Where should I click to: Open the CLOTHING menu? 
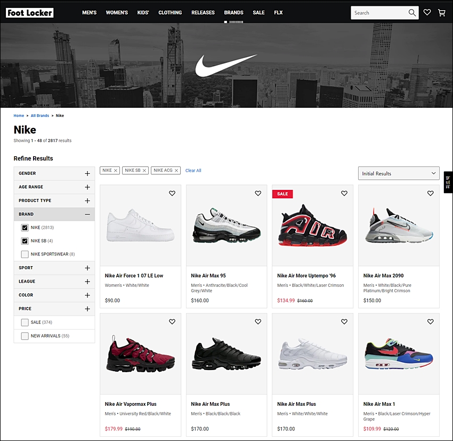click(x=170, y=13)
